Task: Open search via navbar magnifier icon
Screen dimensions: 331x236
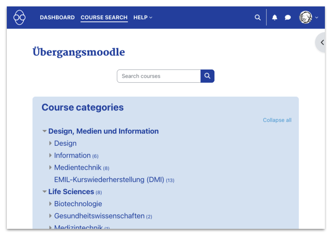Action: [x=257, y=18]
